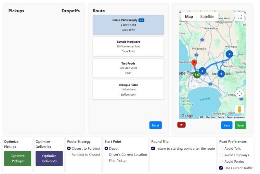The image size is (260, 174).
Task: Click the green 1 x3 pickup marker
Action: click(197, 75)
